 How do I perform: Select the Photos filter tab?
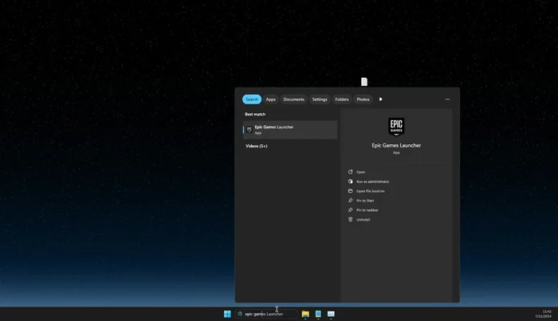coord(363,100)
